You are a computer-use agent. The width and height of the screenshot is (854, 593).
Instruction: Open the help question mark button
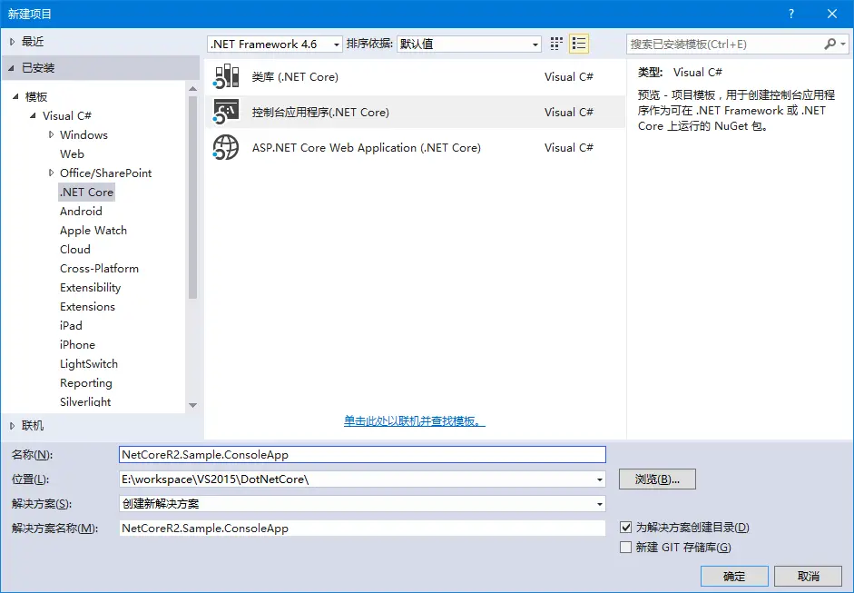click(x=791, y=15)
